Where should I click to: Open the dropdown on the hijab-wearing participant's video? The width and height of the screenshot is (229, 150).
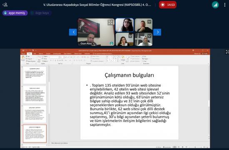coord(149,36)
